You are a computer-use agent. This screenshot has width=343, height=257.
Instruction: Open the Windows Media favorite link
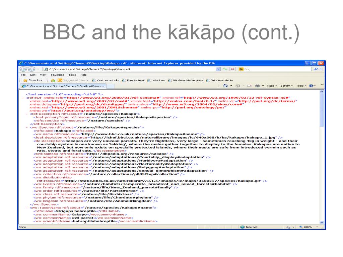tap(219, 80)
